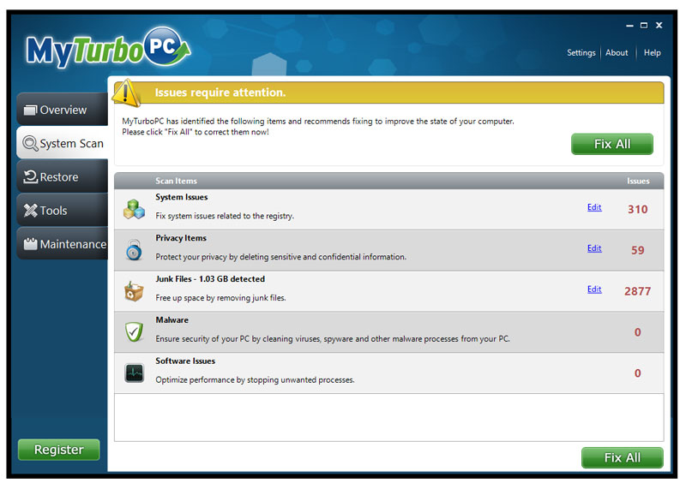Click the MyTurboPC logo
This screenshot has height=489, width=686.
point(106,50)
